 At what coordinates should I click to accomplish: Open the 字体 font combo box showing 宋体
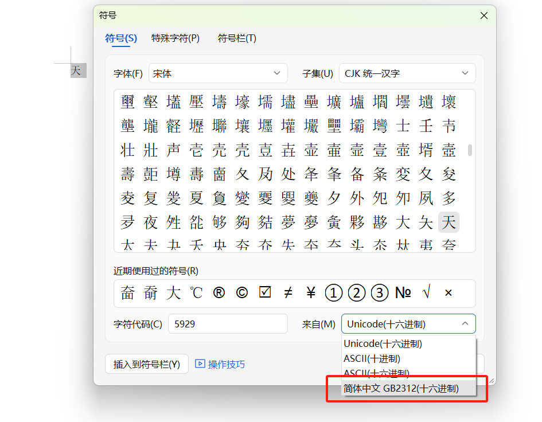pos(218,73)
